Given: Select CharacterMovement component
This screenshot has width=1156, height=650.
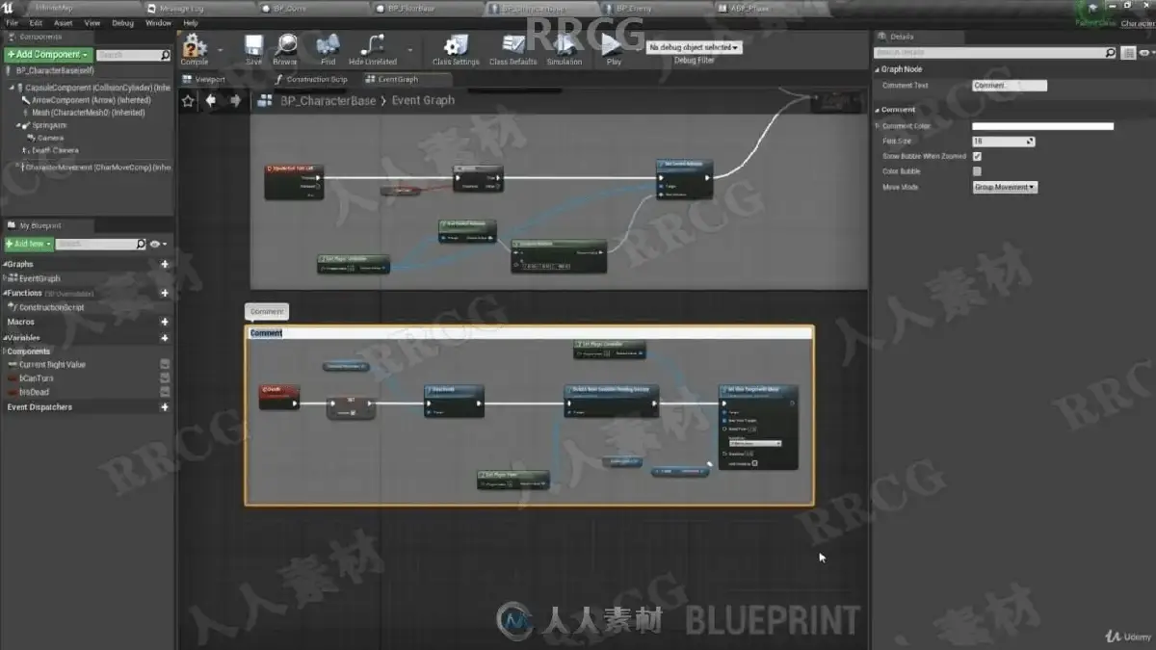Looking at the screenshot, I should 93,168.
